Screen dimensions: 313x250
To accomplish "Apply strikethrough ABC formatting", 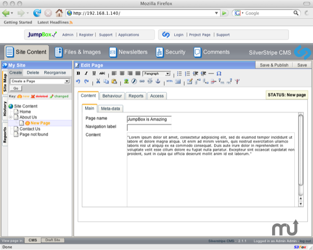I will (102, 74).
